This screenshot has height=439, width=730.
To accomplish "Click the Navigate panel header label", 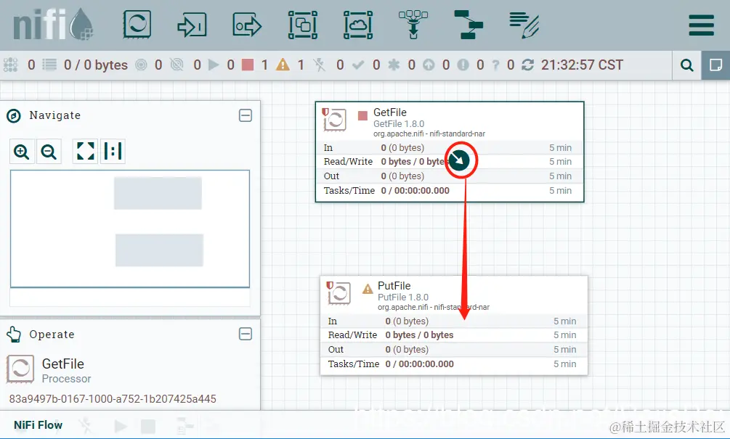I will coord(55,115).
